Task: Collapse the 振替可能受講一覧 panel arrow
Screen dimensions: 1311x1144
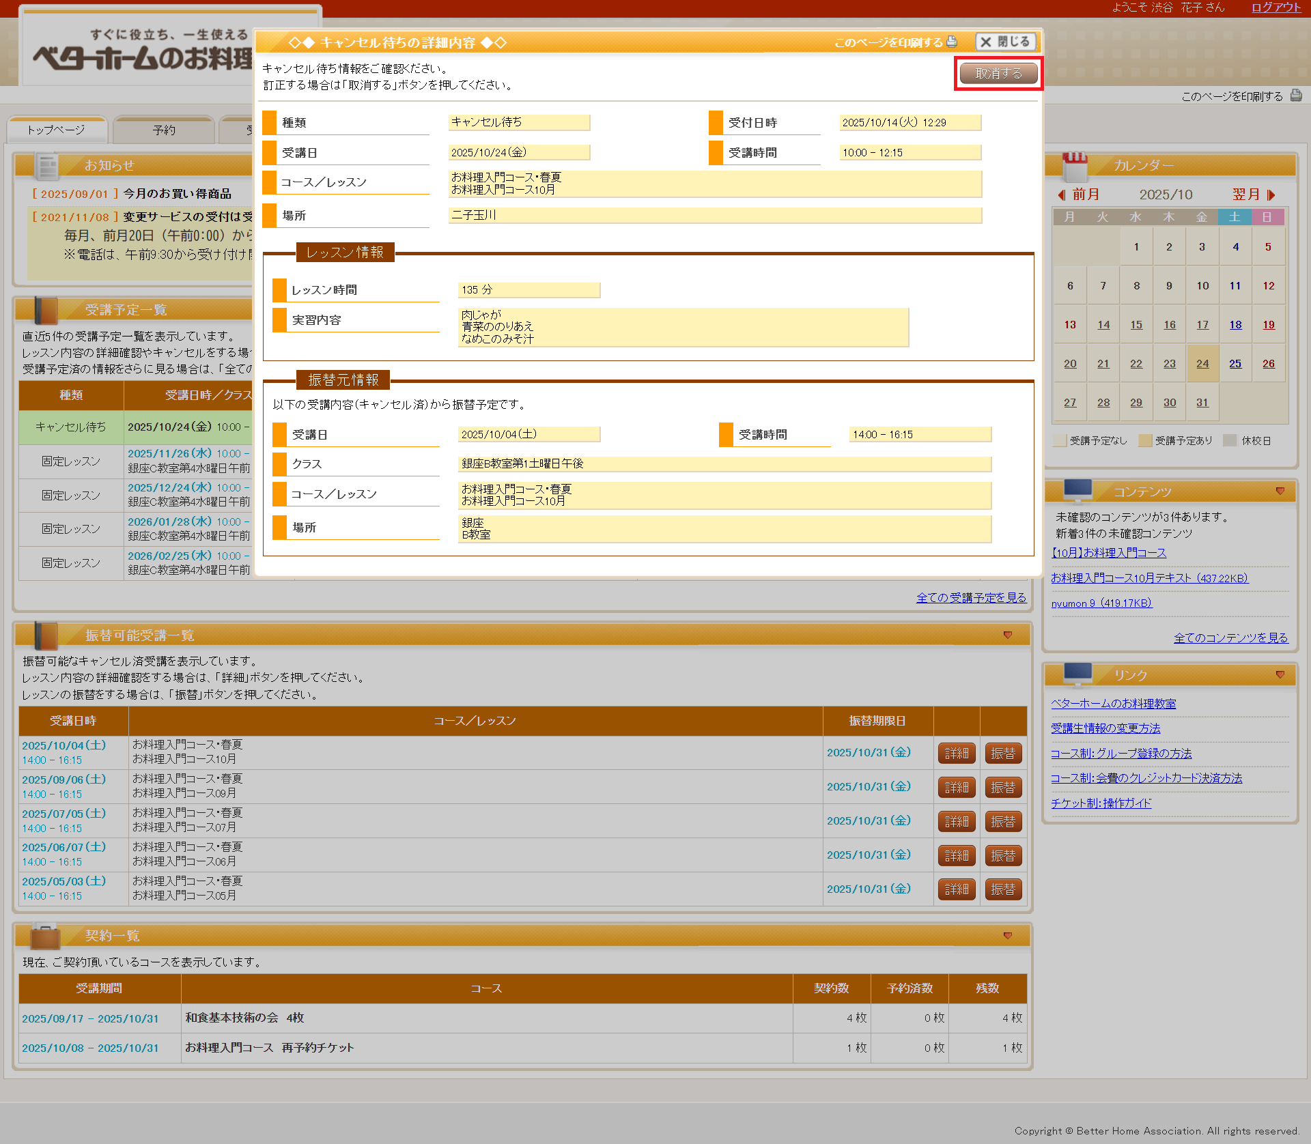Action: click(1007, 635)
